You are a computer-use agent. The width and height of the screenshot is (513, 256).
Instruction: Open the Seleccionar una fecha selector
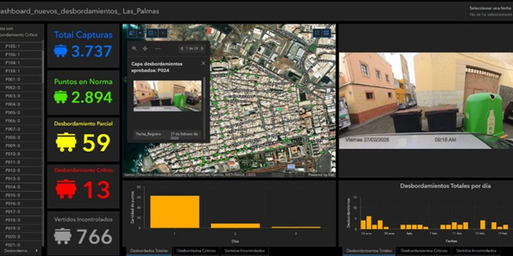pyautogui.click(x=489, y=12)
